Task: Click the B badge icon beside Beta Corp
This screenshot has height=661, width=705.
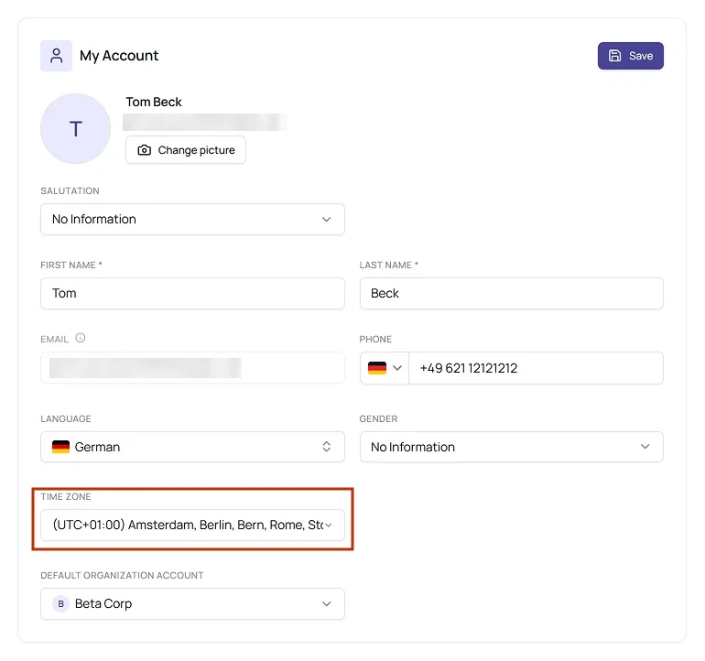Action: click(60, 604)
